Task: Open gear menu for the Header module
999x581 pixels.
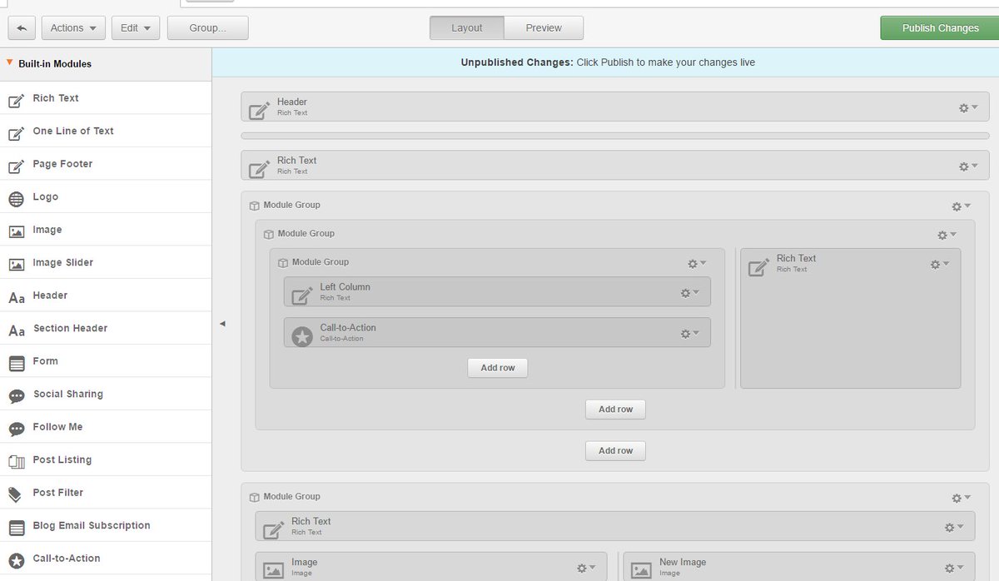Action: (x=968, y=107)
